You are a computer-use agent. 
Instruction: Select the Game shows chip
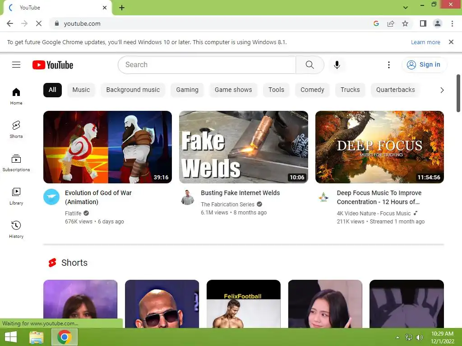coord(233,90)
